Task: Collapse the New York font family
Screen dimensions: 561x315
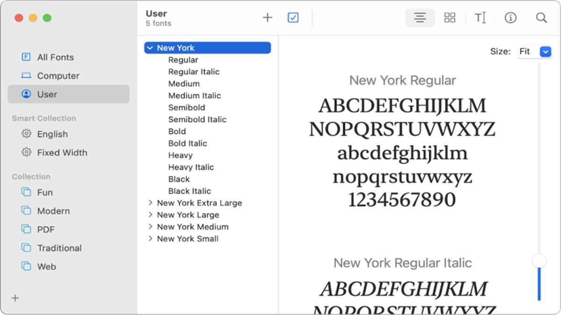Action: (150, 48)
